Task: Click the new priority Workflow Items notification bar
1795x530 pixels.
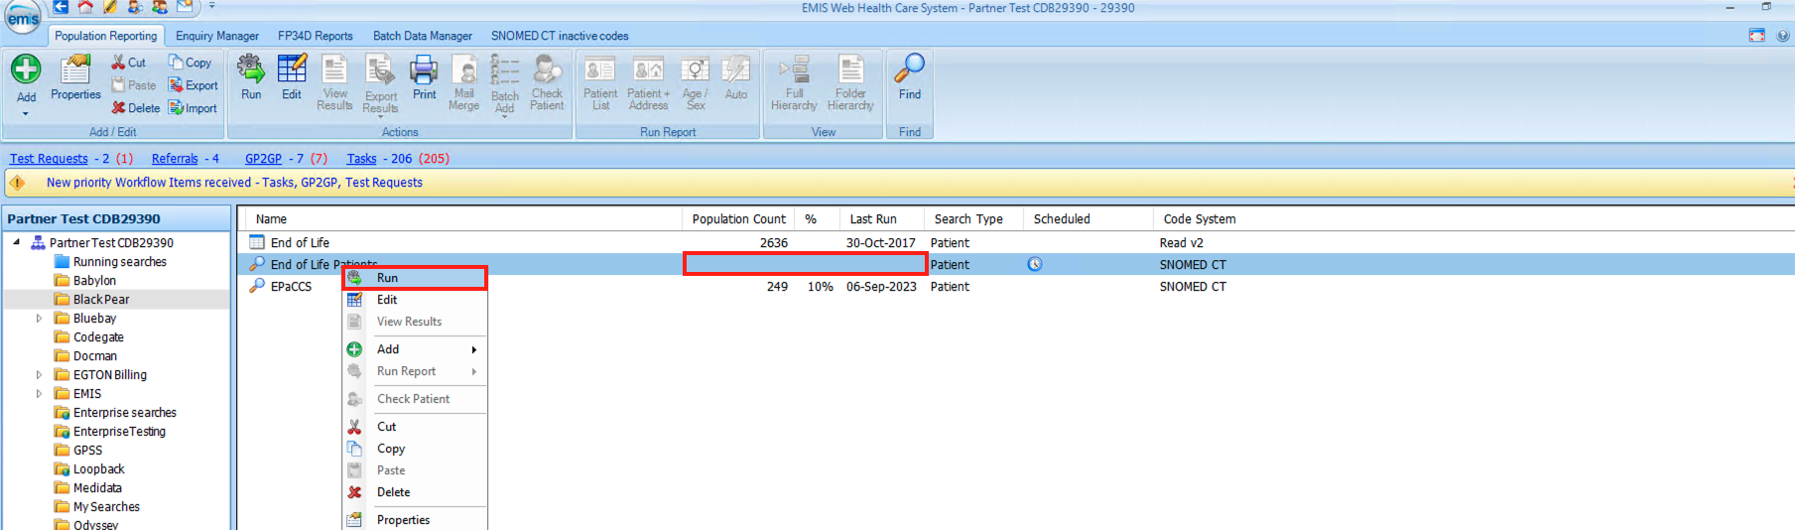Action: (897, 183)
